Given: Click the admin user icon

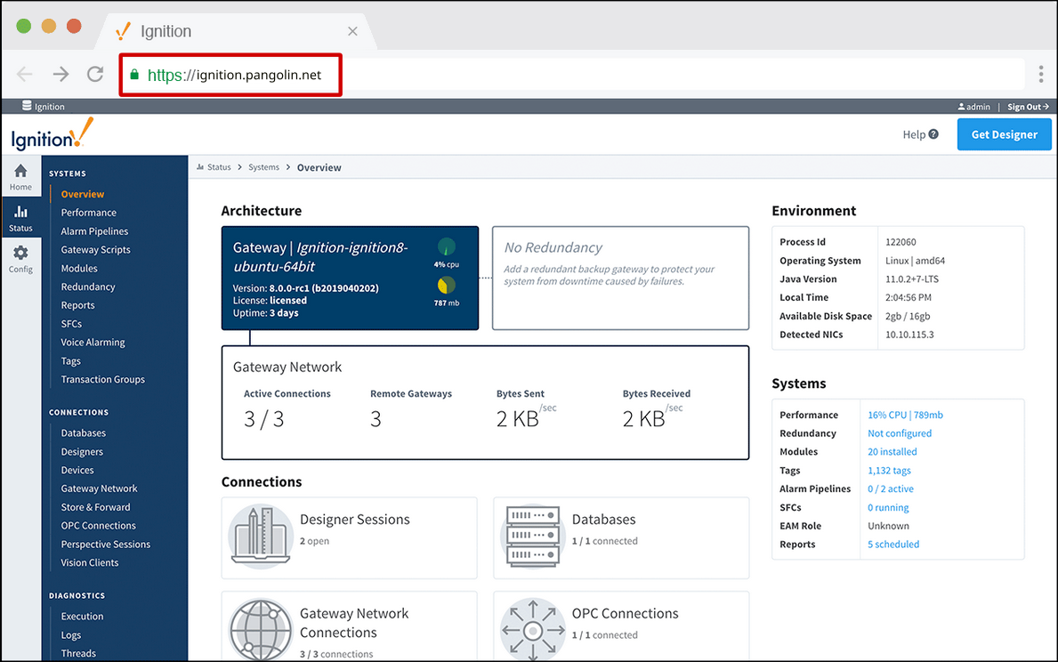Looking at the screenshot, I should [962, 107].
